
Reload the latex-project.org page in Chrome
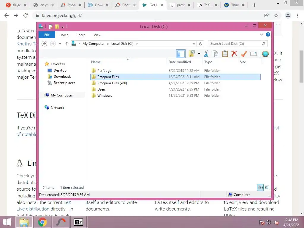pos(26,15)
